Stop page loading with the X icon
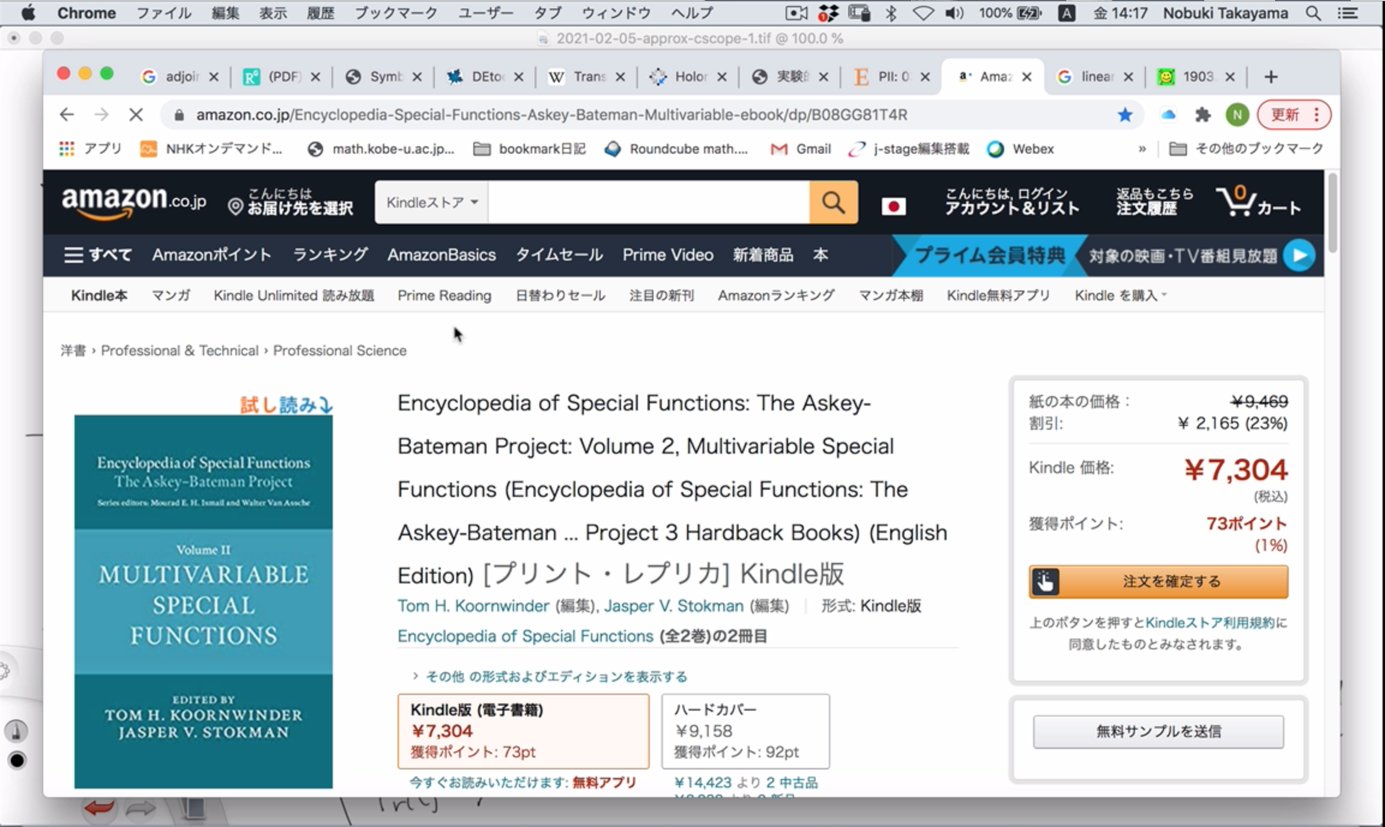Screen dimensions: 1385x827 point(136,115)
